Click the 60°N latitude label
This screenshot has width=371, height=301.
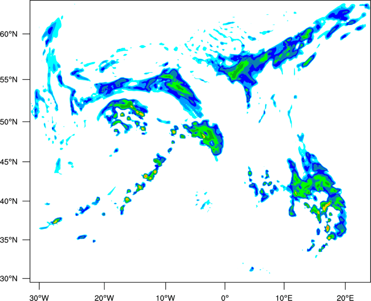9,34
